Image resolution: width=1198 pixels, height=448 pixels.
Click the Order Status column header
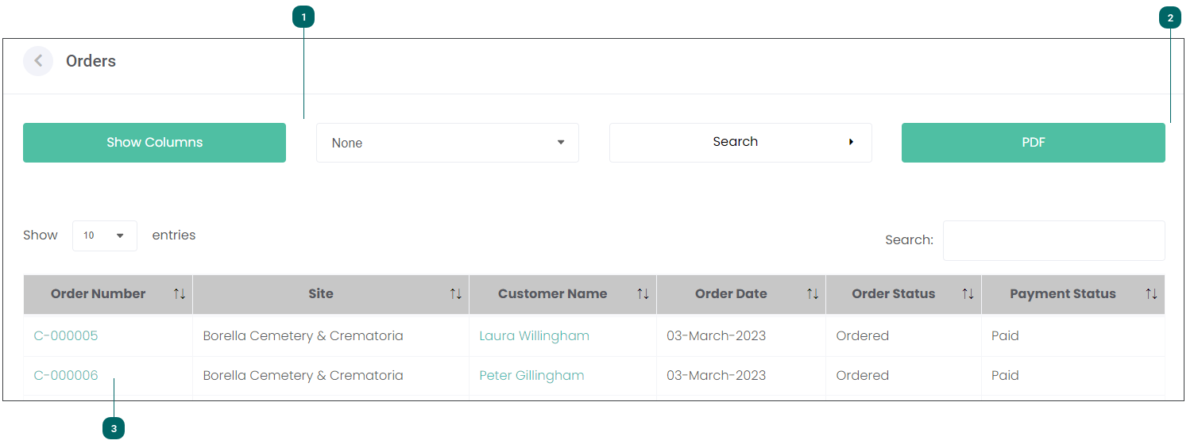tap(903, 294)
